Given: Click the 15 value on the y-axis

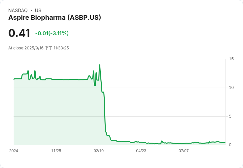Looking at the screenshot, I should [x=231, y=59].
